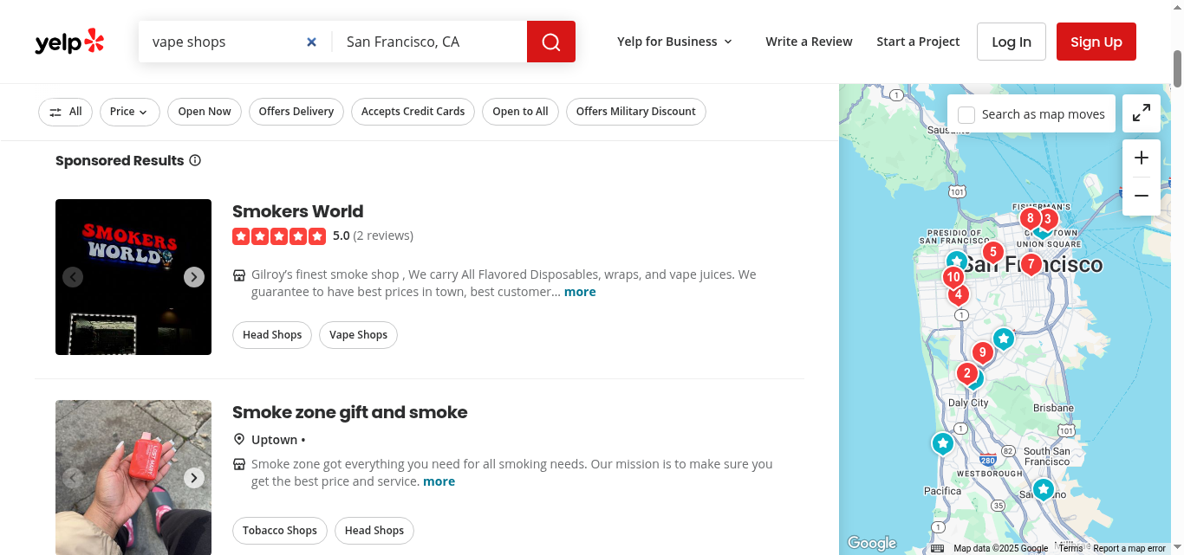Image resolution: width=1184 pixels, height=555 pixels.
Task: Open the Start a Project link
Action: [x=918, y=42]
